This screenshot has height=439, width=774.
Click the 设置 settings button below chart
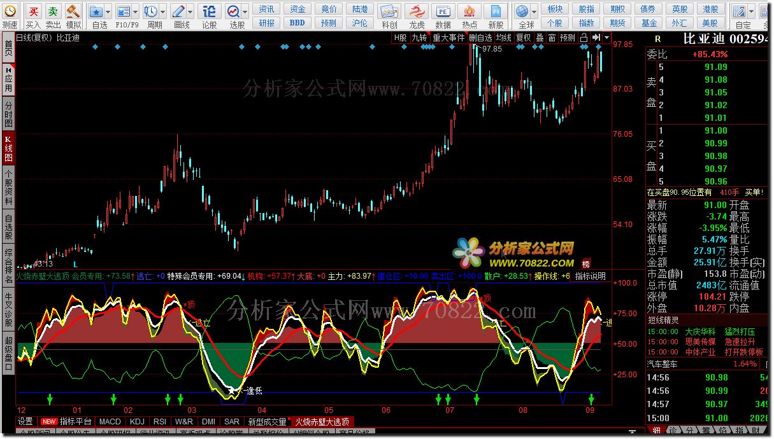(25, 421)
